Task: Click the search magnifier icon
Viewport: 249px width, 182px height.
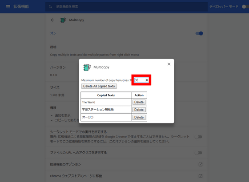Action: pos(51,7)
